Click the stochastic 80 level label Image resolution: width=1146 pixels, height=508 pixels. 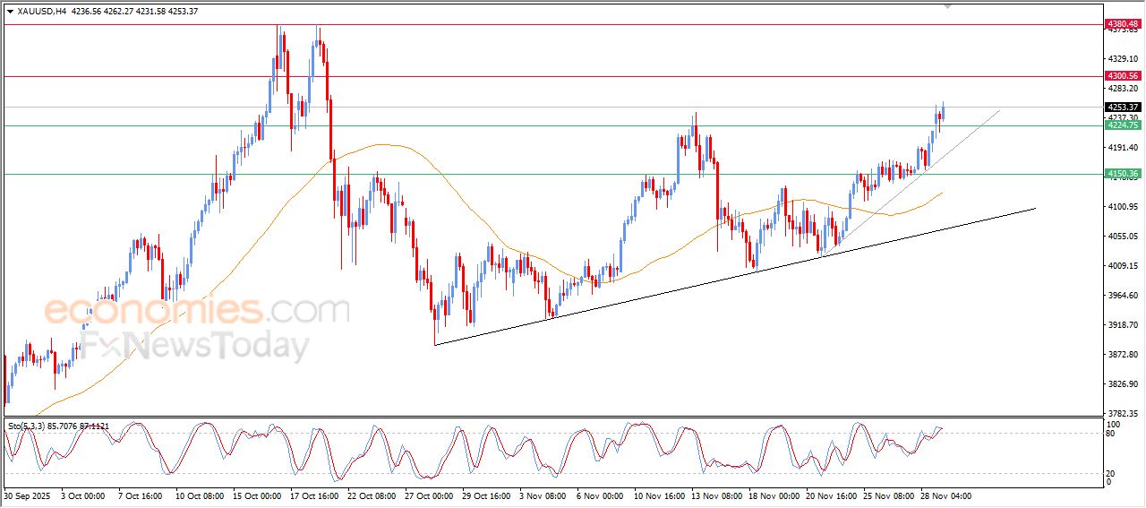pyautogui.click(x=1113, y=434)
